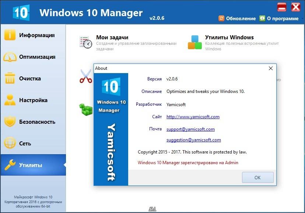This screenshot has height=213, width=305.
Task: Open the Безопасность section
Action: pyautogui.click(x=37, y=122)
